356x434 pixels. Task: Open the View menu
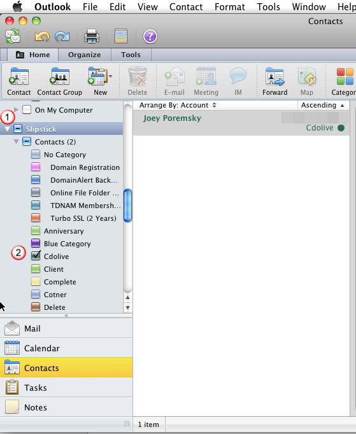tap(148, 6)
